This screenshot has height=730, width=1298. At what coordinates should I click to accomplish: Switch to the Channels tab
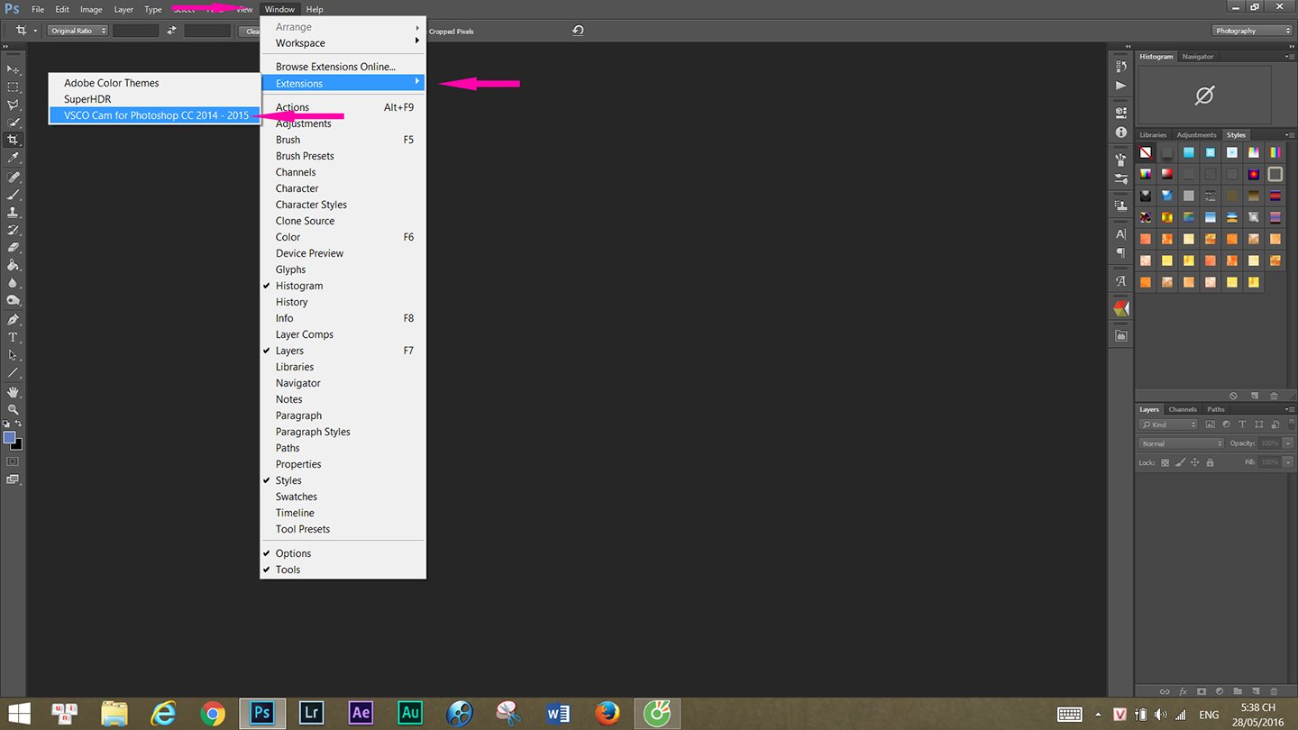click(1183, 409)
